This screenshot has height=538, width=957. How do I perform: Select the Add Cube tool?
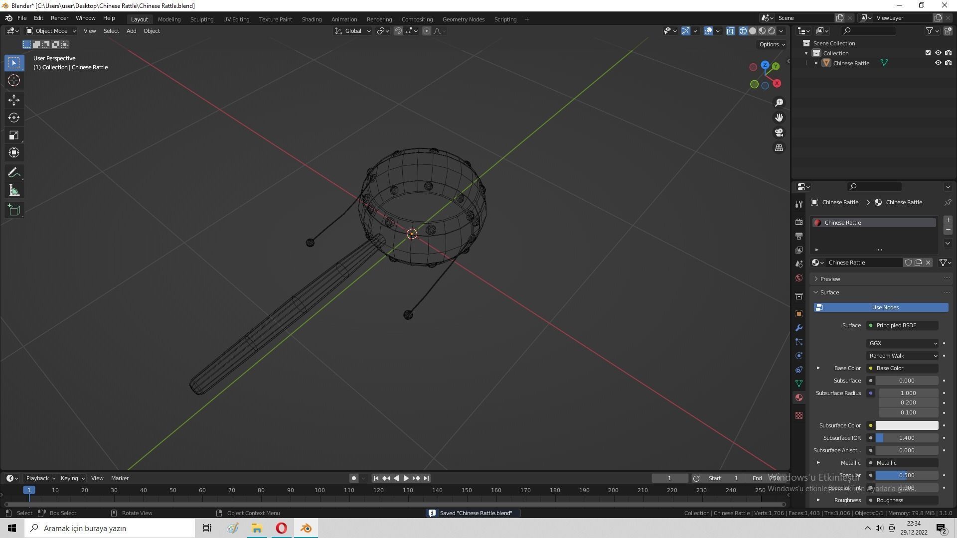point(14,210)
